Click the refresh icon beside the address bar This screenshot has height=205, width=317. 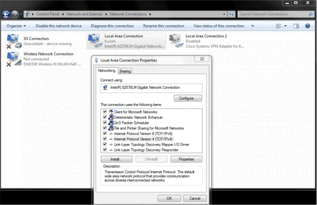(231, 14)
